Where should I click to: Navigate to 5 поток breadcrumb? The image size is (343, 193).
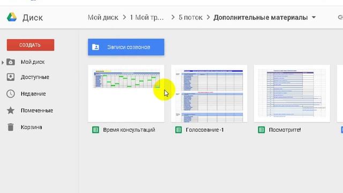point(191,17)
